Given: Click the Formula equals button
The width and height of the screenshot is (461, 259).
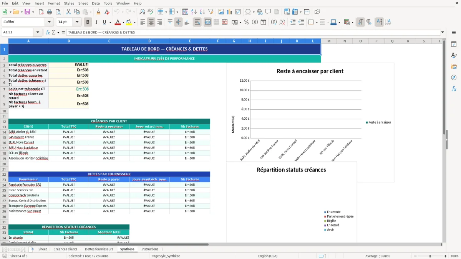Looking at the screenshot, I should 63,32.
